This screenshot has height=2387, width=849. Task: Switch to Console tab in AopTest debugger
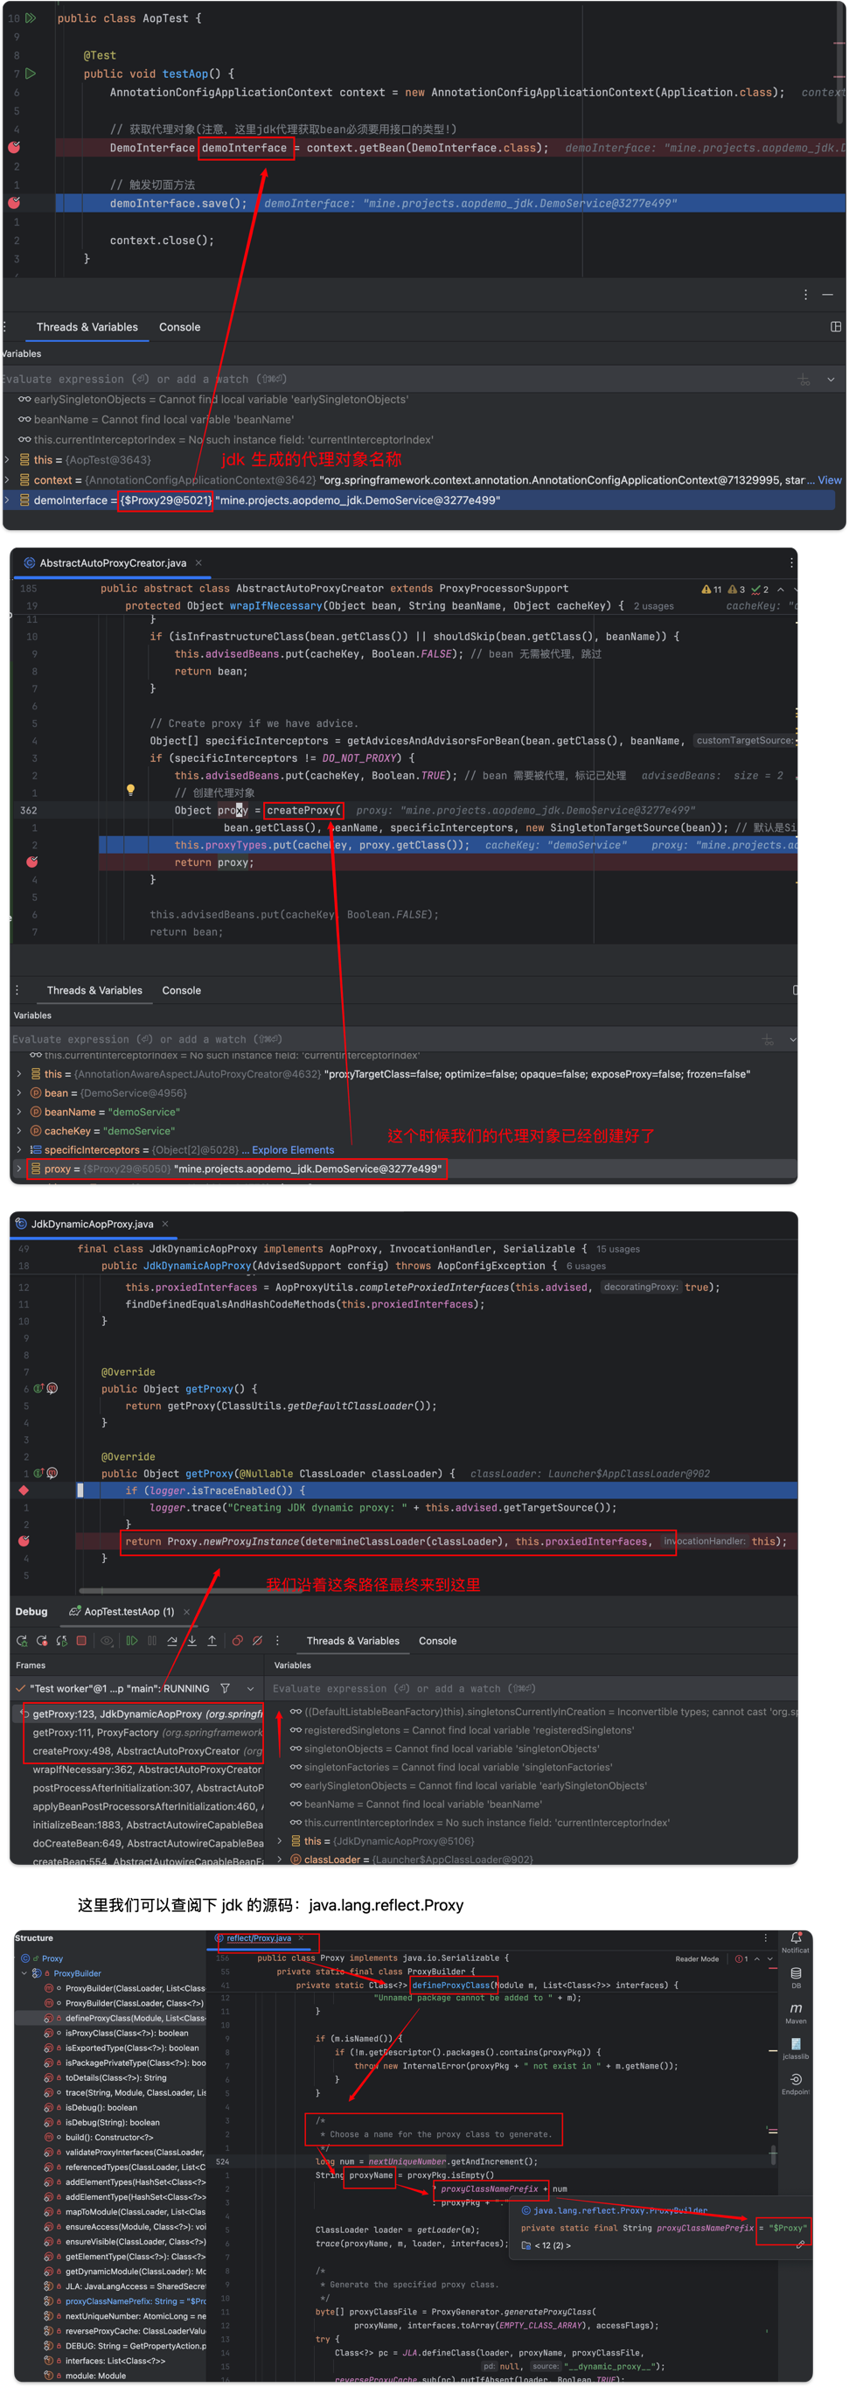[179, 327]
